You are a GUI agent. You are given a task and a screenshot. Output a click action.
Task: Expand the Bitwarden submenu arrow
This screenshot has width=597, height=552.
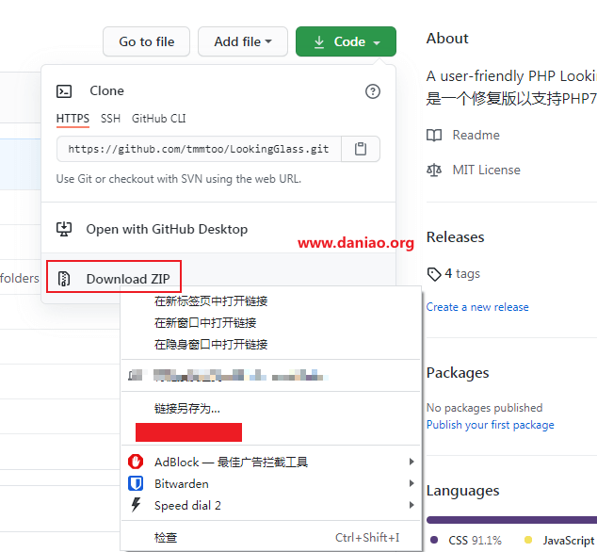point(411,483)
